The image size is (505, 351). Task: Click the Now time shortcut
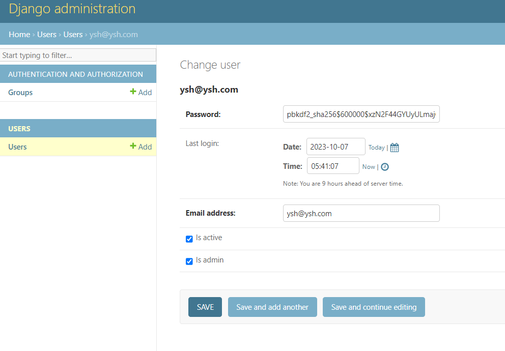click(369, 167)
